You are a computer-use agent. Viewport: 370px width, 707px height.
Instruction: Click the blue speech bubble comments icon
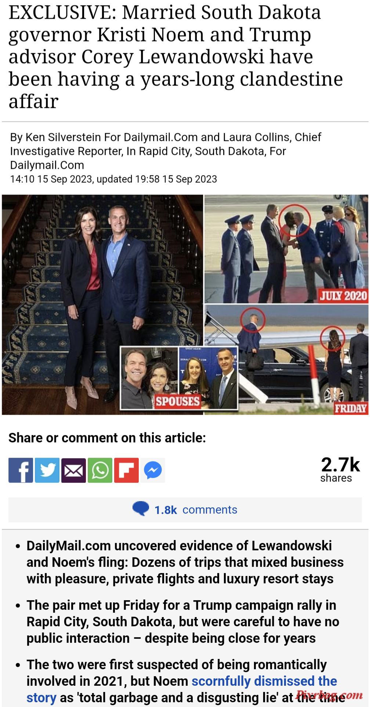tap(141, 509)
